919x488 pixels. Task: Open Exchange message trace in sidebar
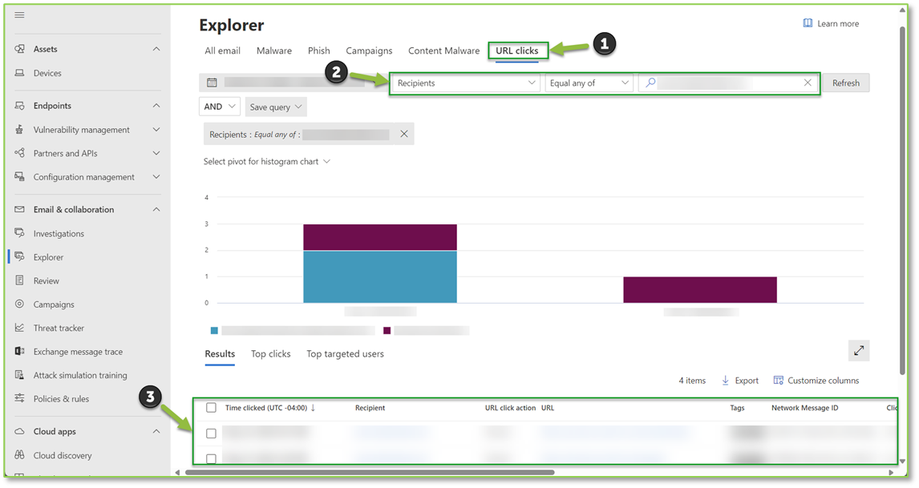[78, 352]
